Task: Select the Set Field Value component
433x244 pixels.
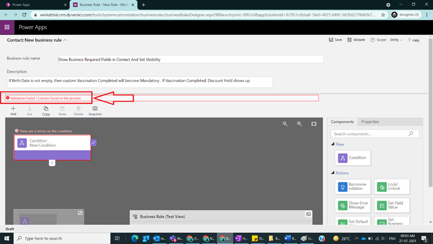Action: coord(392,205)
